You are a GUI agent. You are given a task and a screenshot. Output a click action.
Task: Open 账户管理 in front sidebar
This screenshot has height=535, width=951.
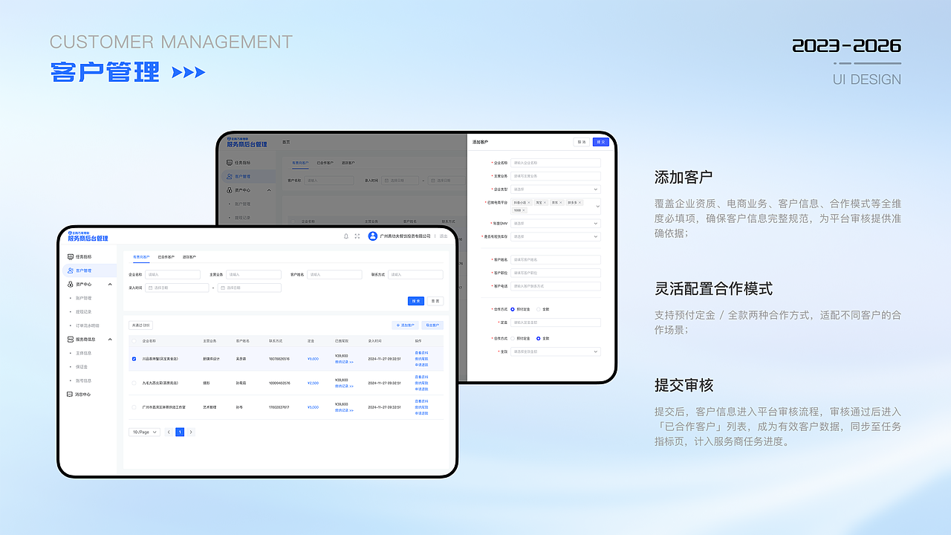pos(83,298)
